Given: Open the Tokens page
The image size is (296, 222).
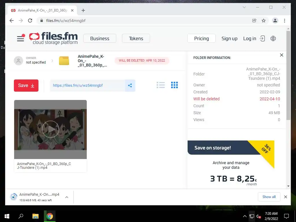Looking at the screenshot, I should pyautogui.click(x=136, y=38).
